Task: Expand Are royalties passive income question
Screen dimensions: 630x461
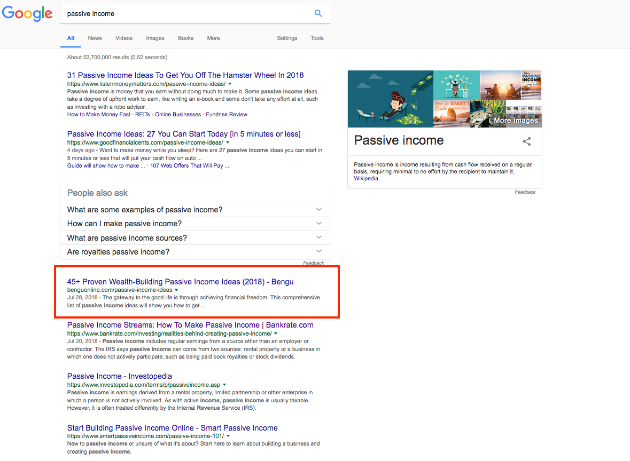Action: [x=195, y=252]
